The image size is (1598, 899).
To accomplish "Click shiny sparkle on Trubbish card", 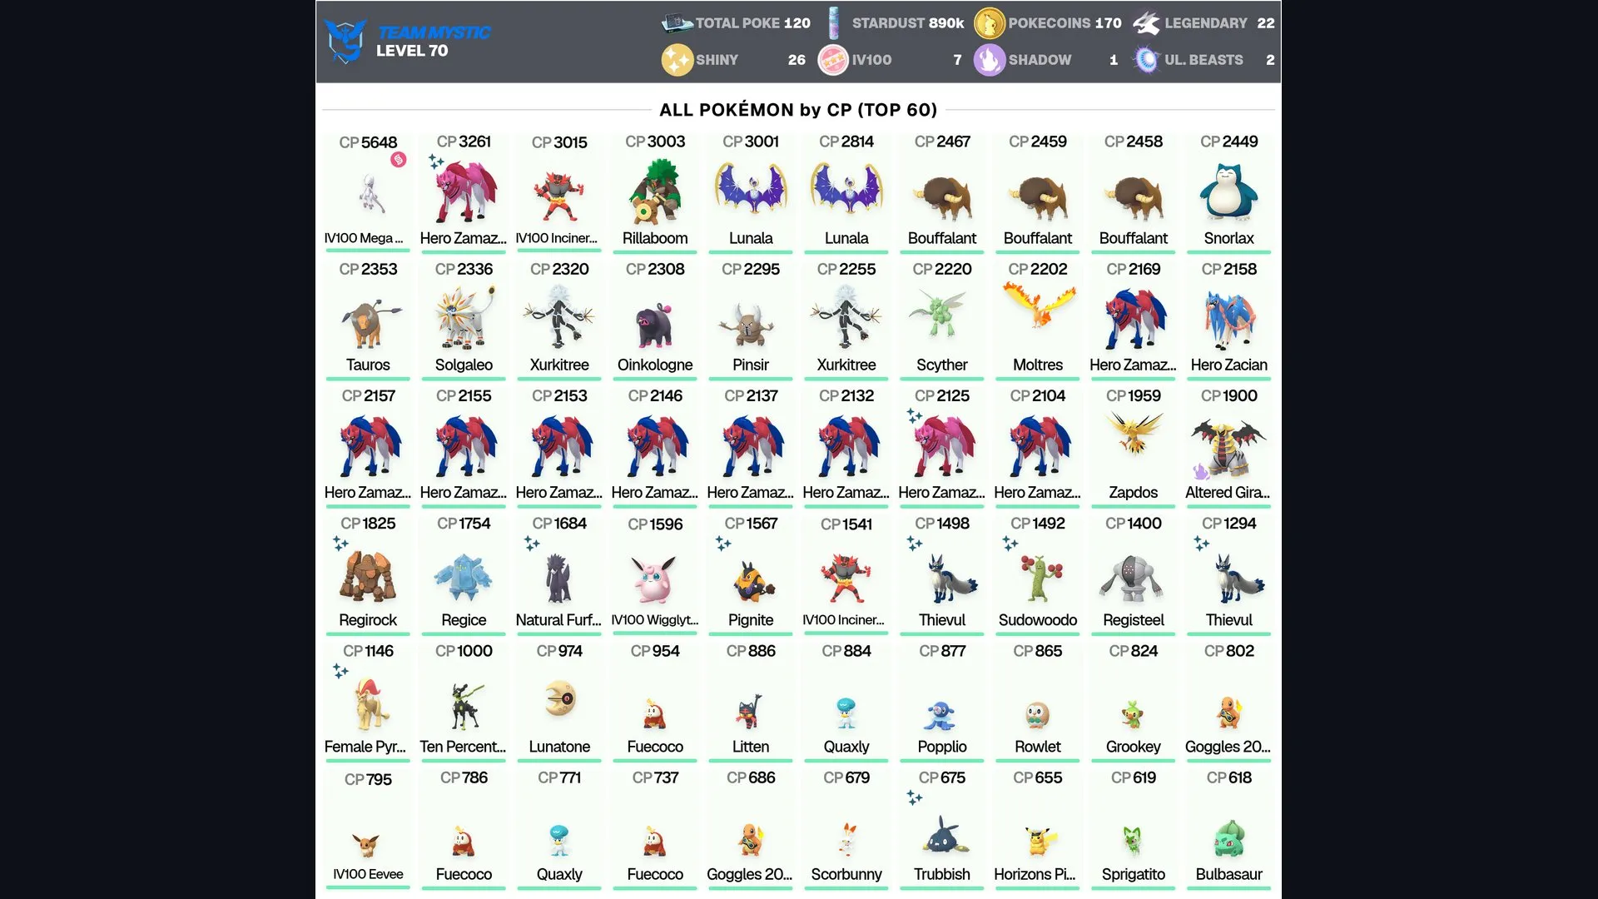I will (x=915, y=798).
